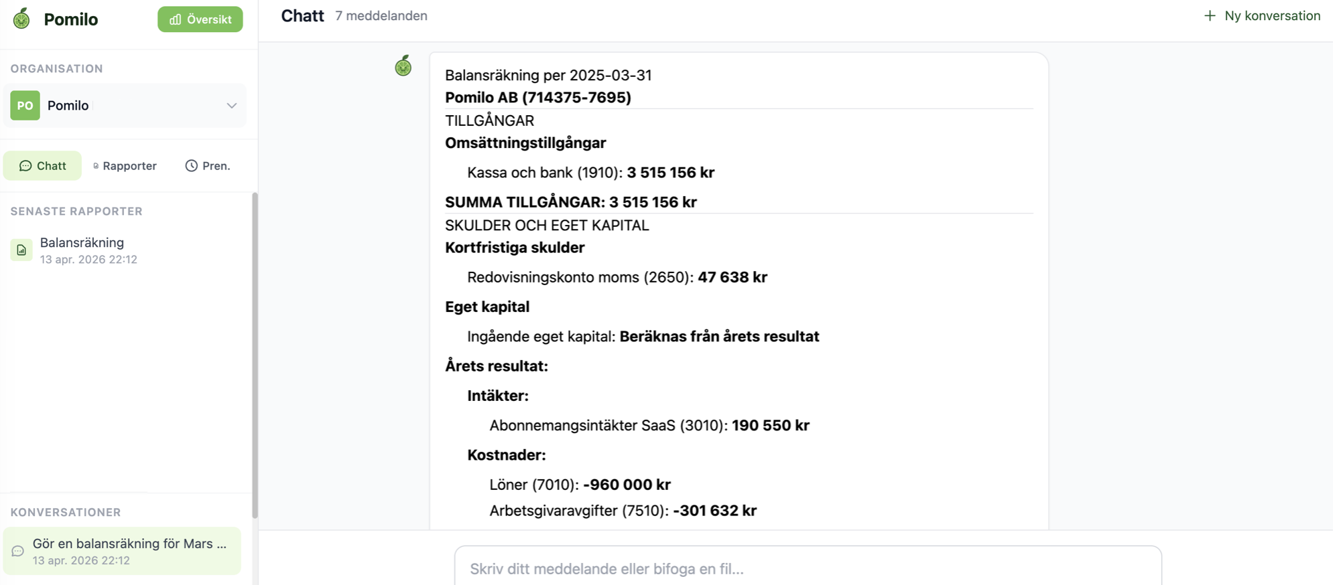1339x585 pixels.
Task: Open the Balansräkning report from 13 apr.
Action: click(x=126, y=250)
